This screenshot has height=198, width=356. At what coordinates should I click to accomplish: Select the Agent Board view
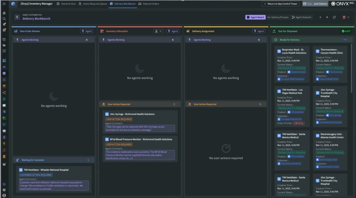pyautogui.click(x=255, y=17)
